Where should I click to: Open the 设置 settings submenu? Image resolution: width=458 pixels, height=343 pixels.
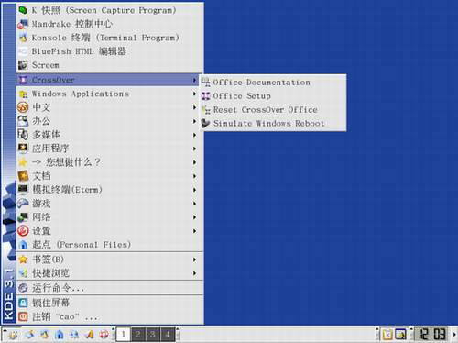[110, 231]
